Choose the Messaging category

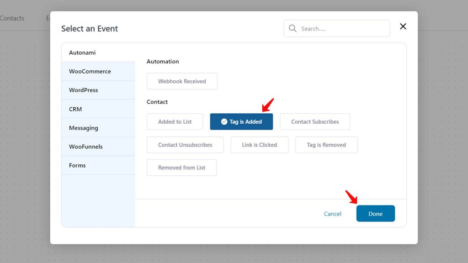point(98,128)
